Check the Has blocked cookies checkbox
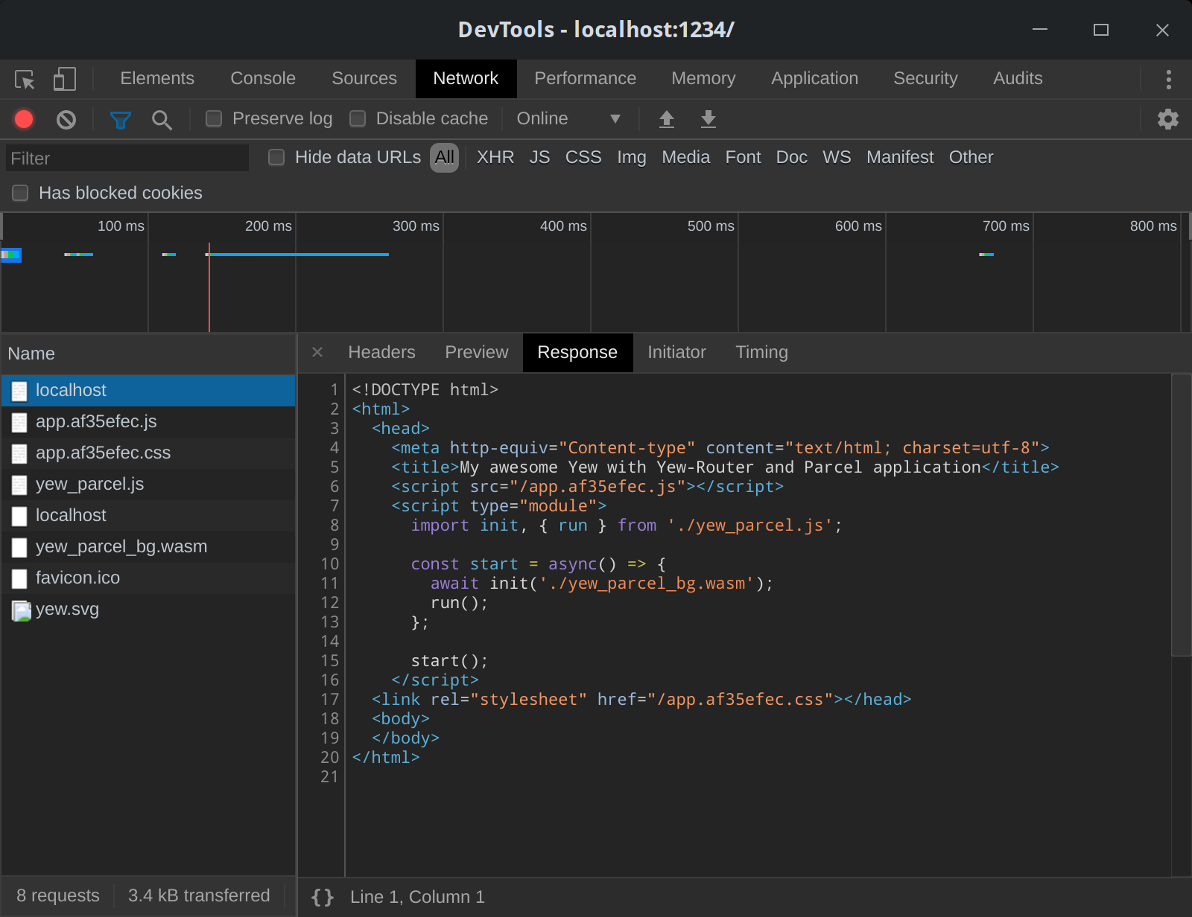Viewport: 1192px width, 917px height. point(20,193)
